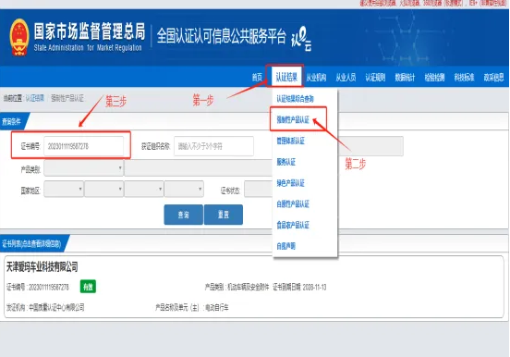
Task: Focus the 获证组织名称 input field
Action: 213,146
